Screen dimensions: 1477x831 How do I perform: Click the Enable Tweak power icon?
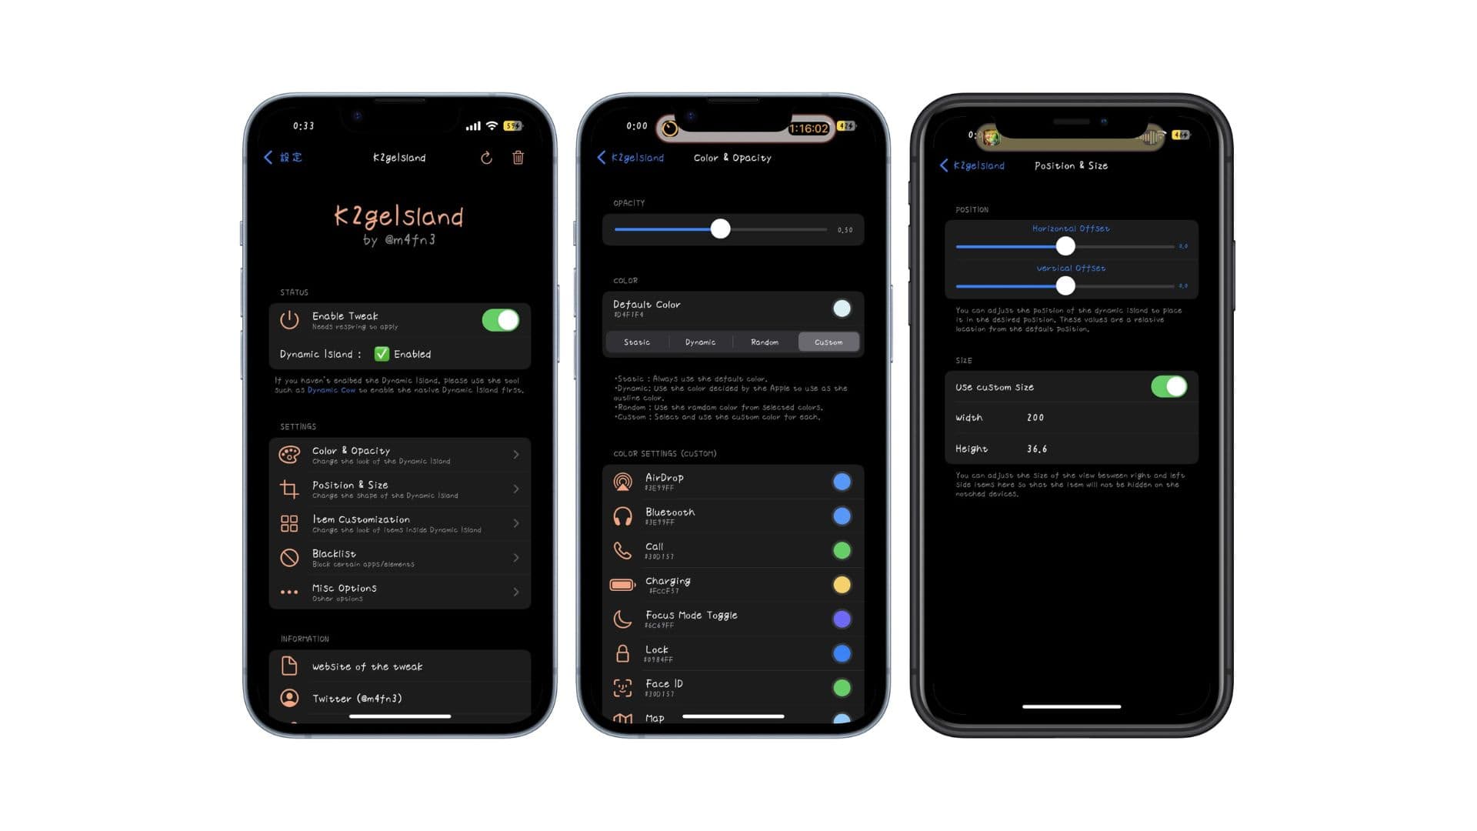click(x=289, y=319)
